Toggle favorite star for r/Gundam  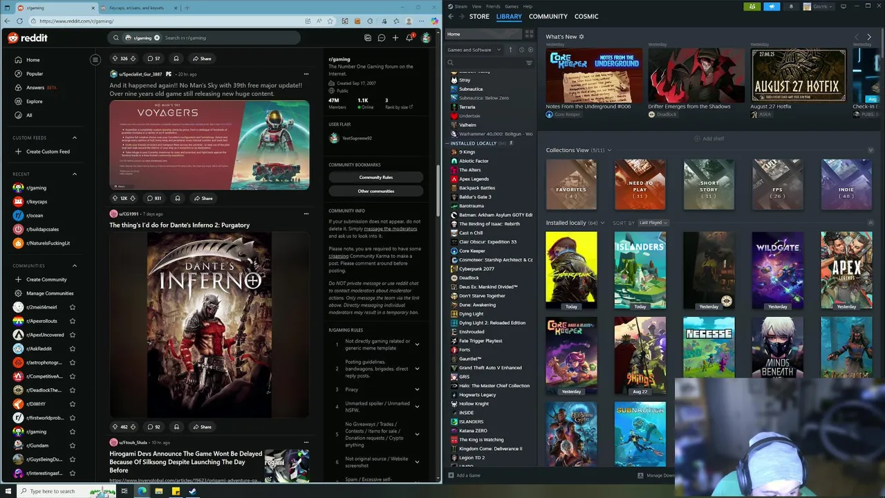pos(72,445)
